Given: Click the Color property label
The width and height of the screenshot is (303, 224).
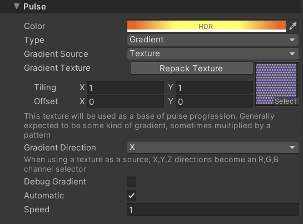Looking at the screenshot, I should (x=34, y=26).
